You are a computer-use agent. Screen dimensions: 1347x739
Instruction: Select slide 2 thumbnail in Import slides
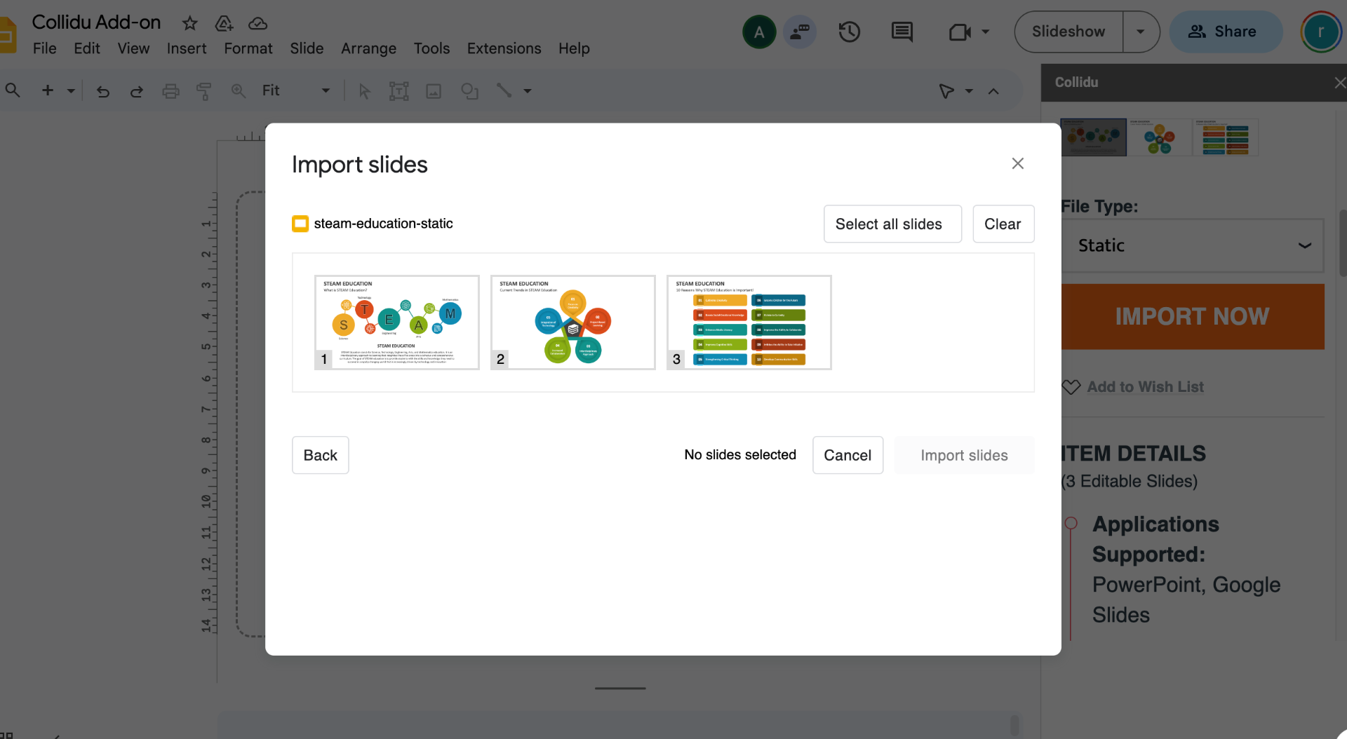pyautogui.click(x=572, y=323)
